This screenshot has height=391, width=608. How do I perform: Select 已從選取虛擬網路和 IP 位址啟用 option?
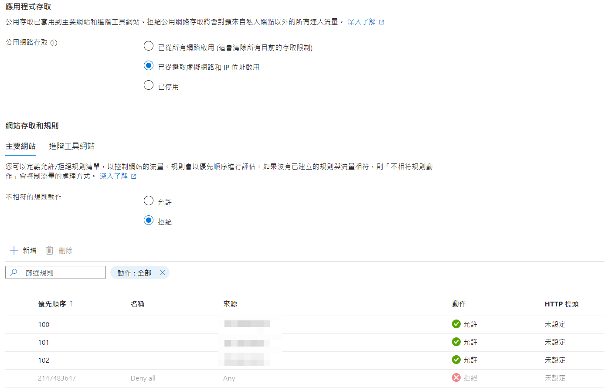coord(149,65)
